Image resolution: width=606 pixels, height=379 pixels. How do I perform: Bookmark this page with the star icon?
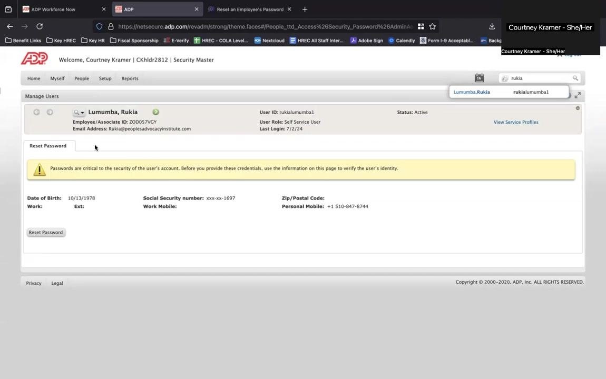click(433, 26)
